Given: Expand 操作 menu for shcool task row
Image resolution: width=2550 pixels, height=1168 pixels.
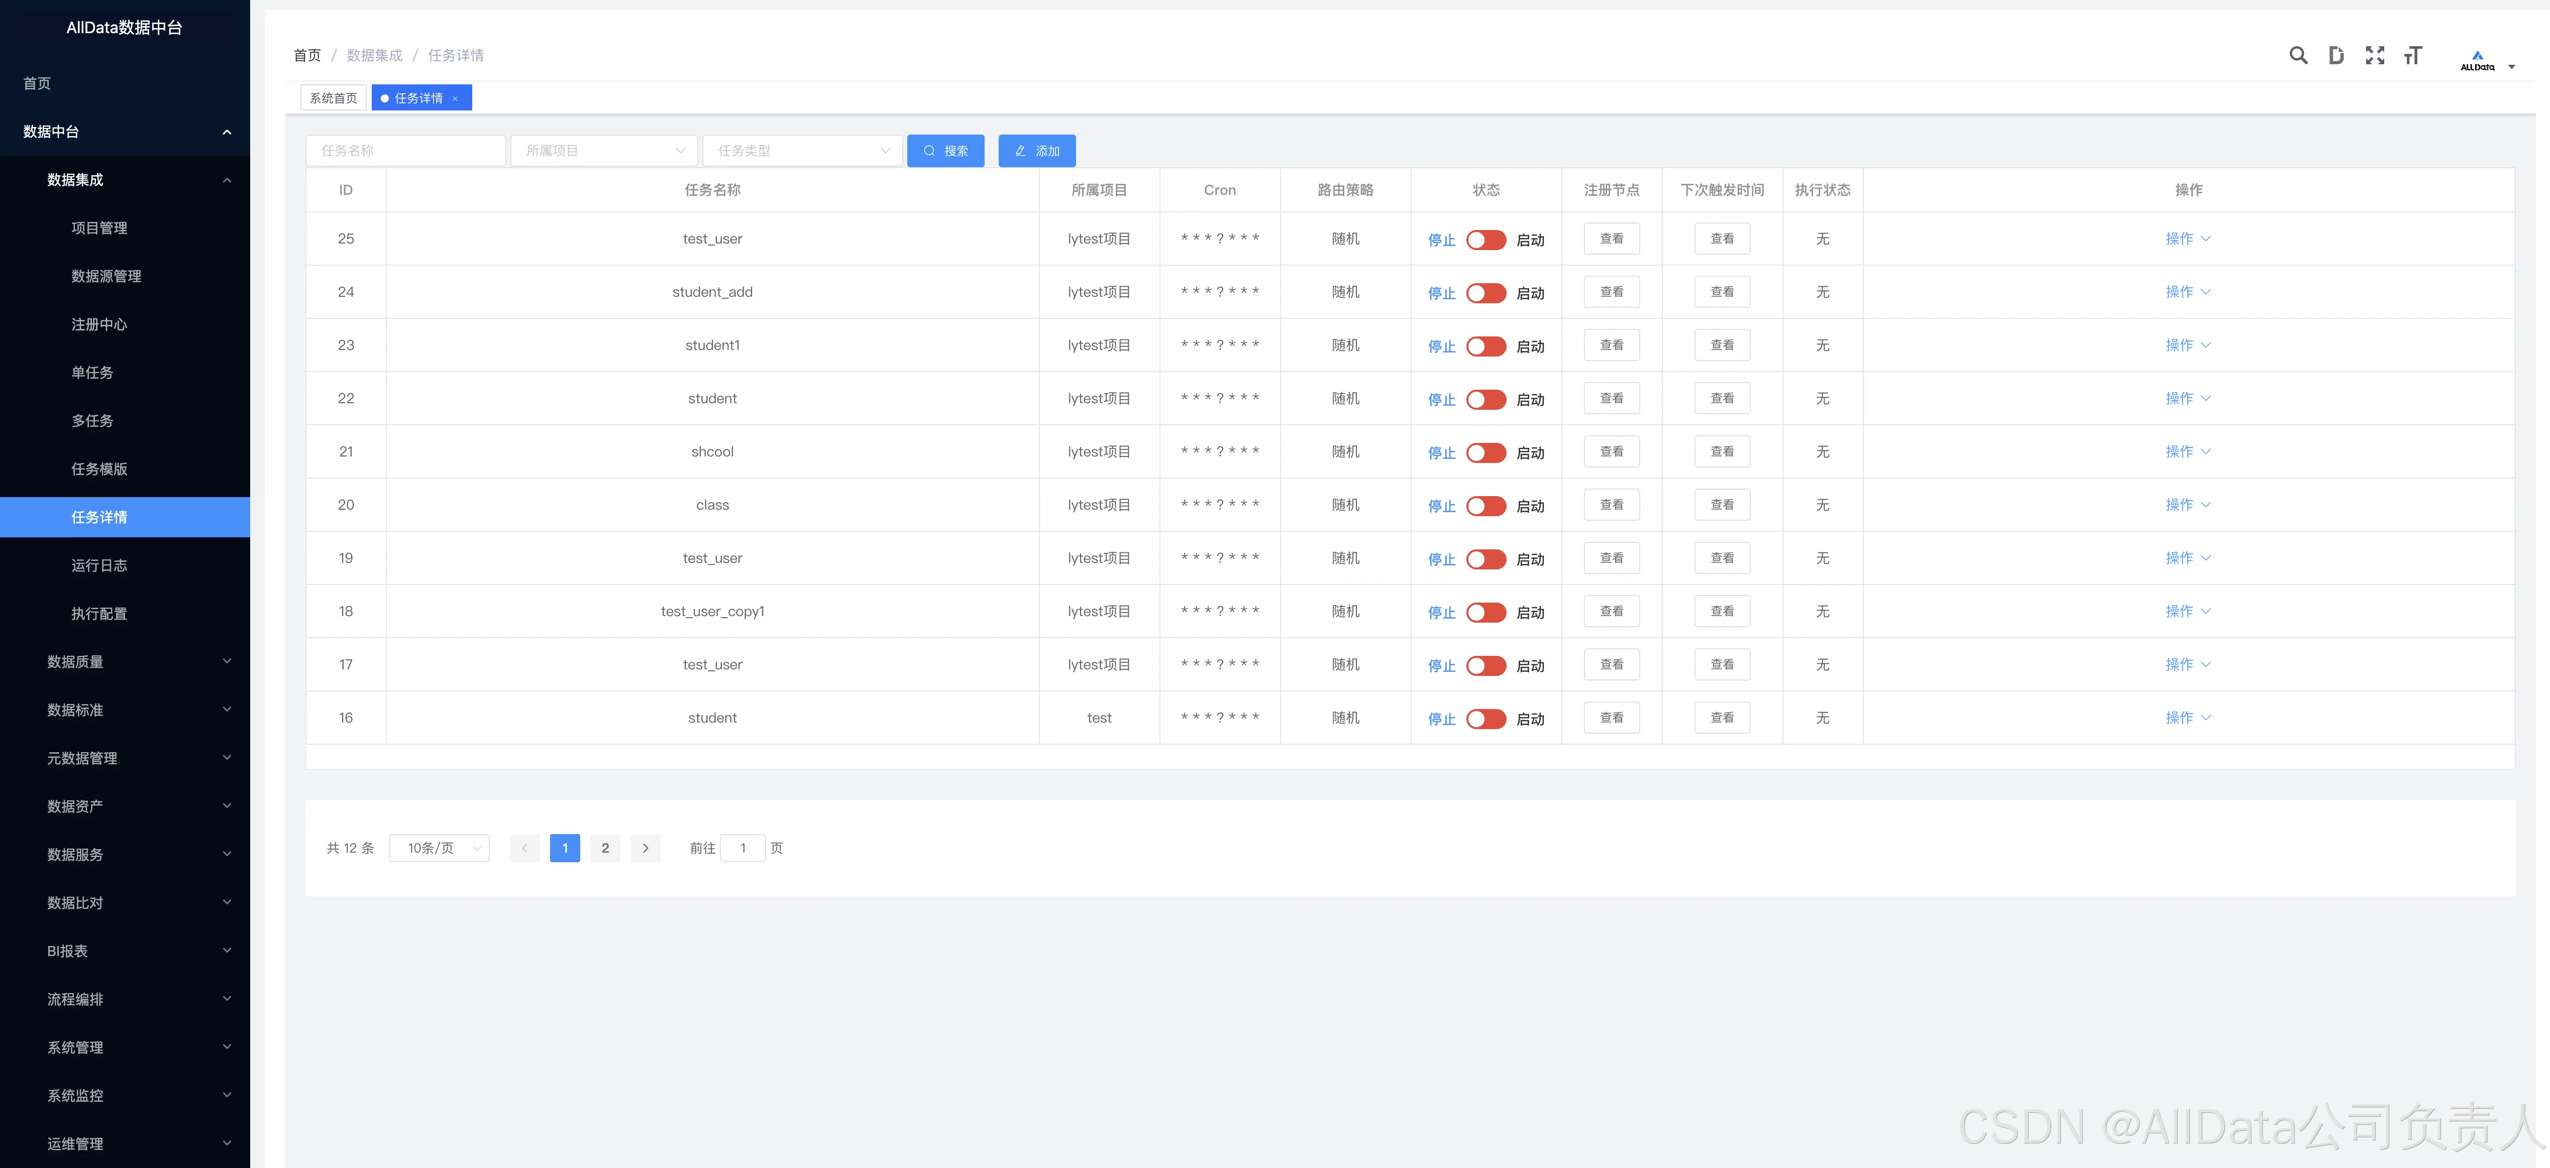Looking at the screenshot, I should pyautogui.click(x=2187, y=451).
